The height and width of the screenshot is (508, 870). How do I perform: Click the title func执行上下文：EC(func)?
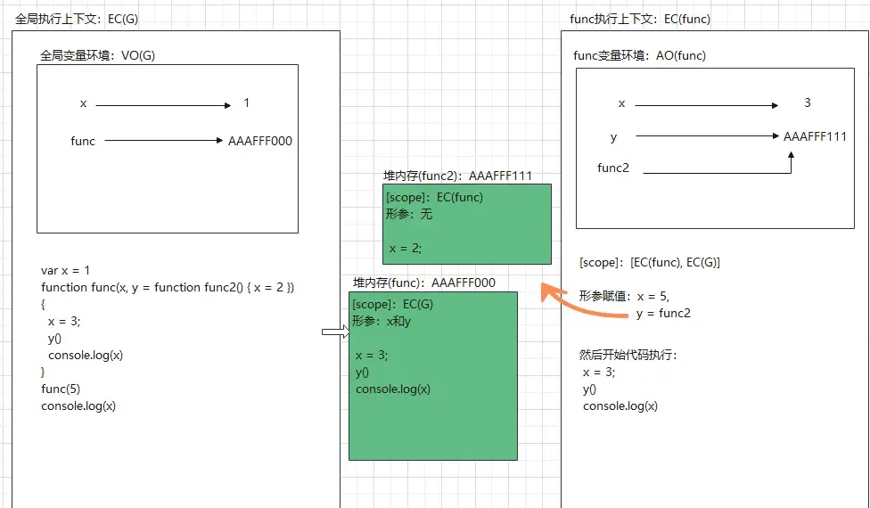[x=640, y=20]
